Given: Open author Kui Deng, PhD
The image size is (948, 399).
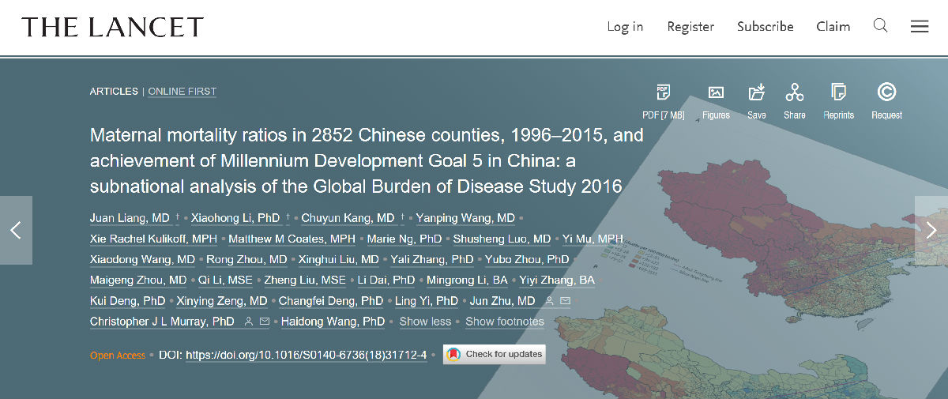Looking at the screenshot, I should [127, 301].
